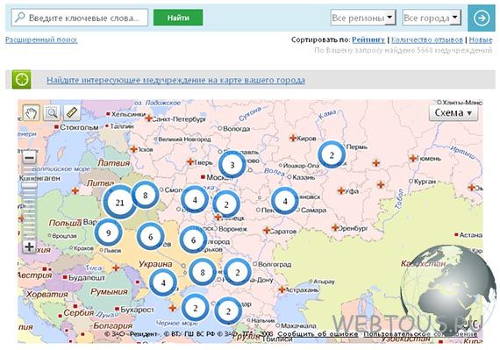Click the map zoom-in plus button
The height and width of the screenshot is (350, 500).
pyautogui.click(x=29, y=246)
